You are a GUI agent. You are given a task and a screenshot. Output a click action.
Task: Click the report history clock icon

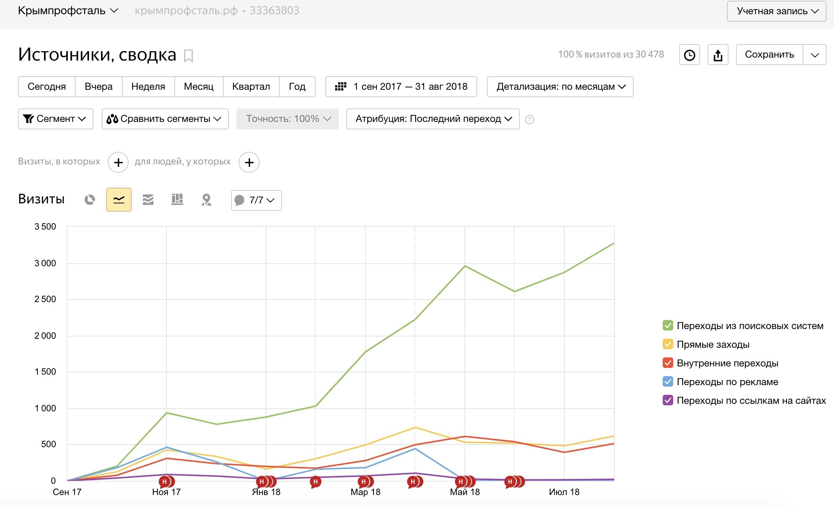pos(690,55)
